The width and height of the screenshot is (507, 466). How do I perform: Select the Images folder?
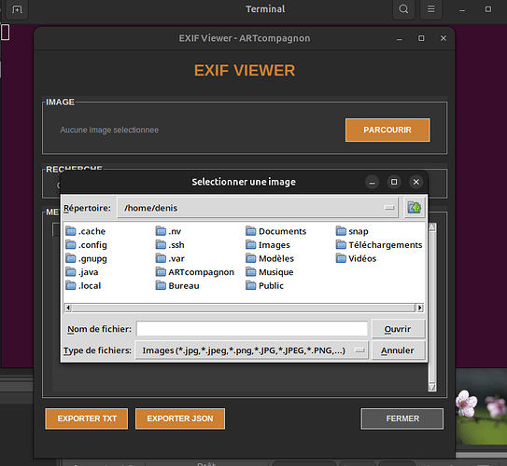tap(268, 245)
